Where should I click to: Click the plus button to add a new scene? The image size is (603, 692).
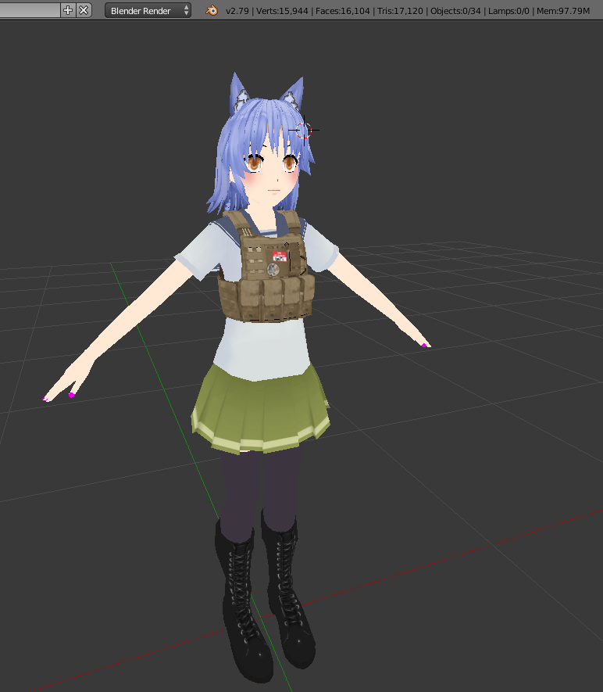coord(67,10)
